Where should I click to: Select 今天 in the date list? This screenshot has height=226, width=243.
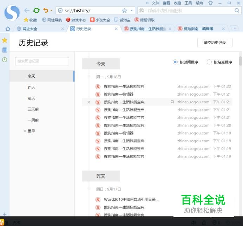tap(42, 76)
